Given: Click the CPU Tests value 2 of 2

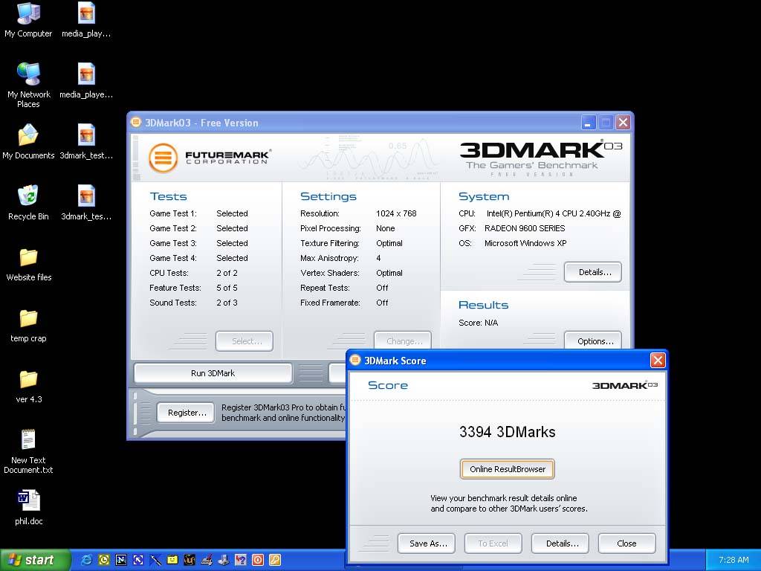Looking at the screenshot, I should click(x=227, y=273).
